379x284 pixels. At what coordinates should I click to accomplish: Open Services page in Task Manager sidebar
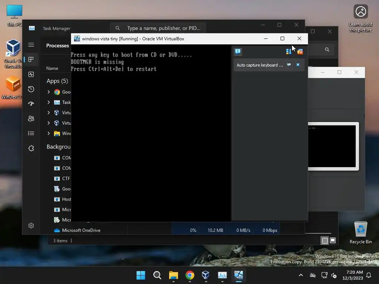click(x=31, y=148)
